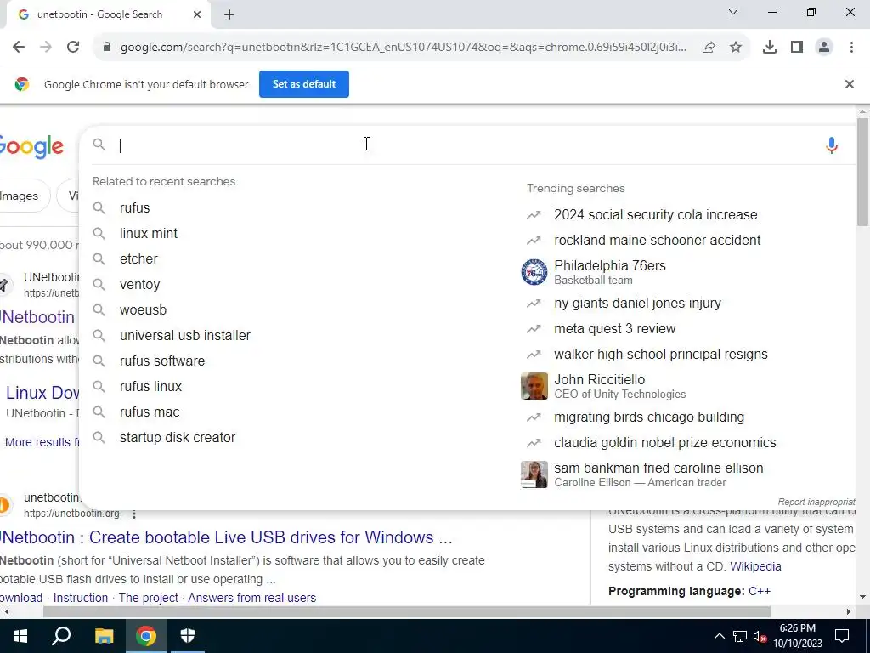870x653 pixels.
Task: Bookmark this page with the star
Action: click(x=736, y=48)
